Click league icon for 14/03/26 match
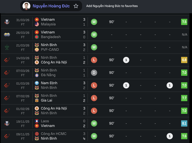Viewport: 192px width, 143px height. [7, 60]
